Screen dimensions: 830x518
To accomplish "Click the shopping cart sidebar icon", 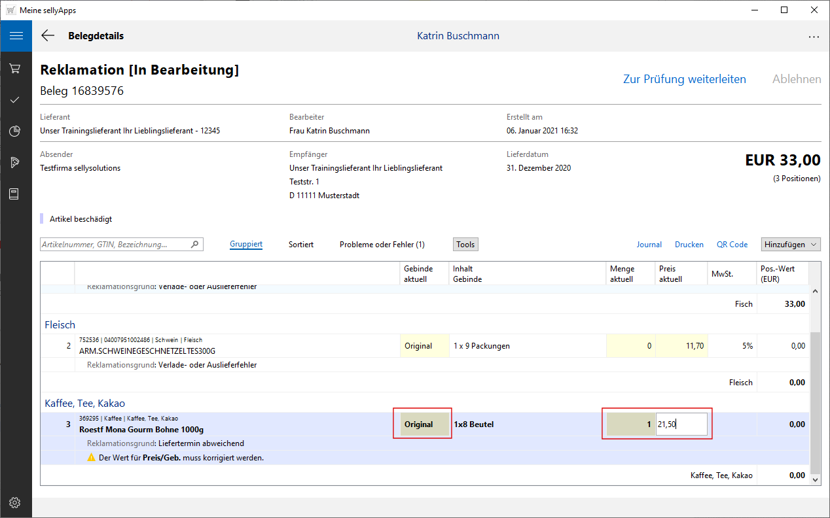I will tap(16, 68).
